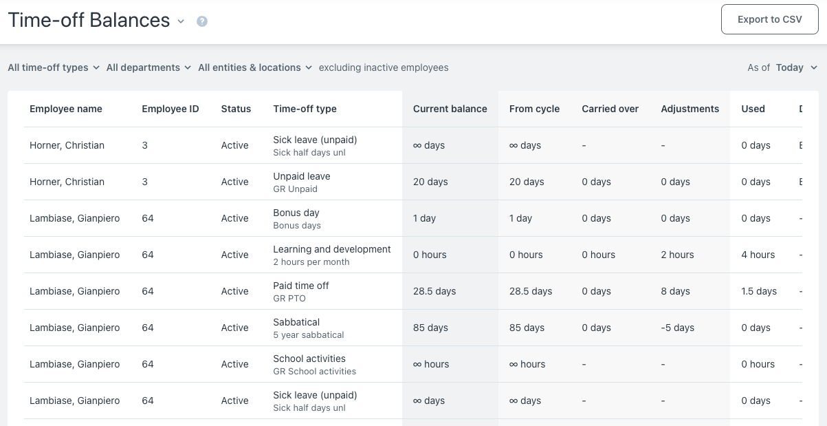Viewport: 827px width, 426px height.
Task: Open the All entities & locations filter
Action: (x=253, y=67)
